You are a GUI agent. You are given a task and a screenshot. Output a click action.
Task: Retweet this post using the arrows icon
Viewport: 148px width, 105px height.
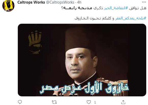pyautogui.click(x=55, y=102)
